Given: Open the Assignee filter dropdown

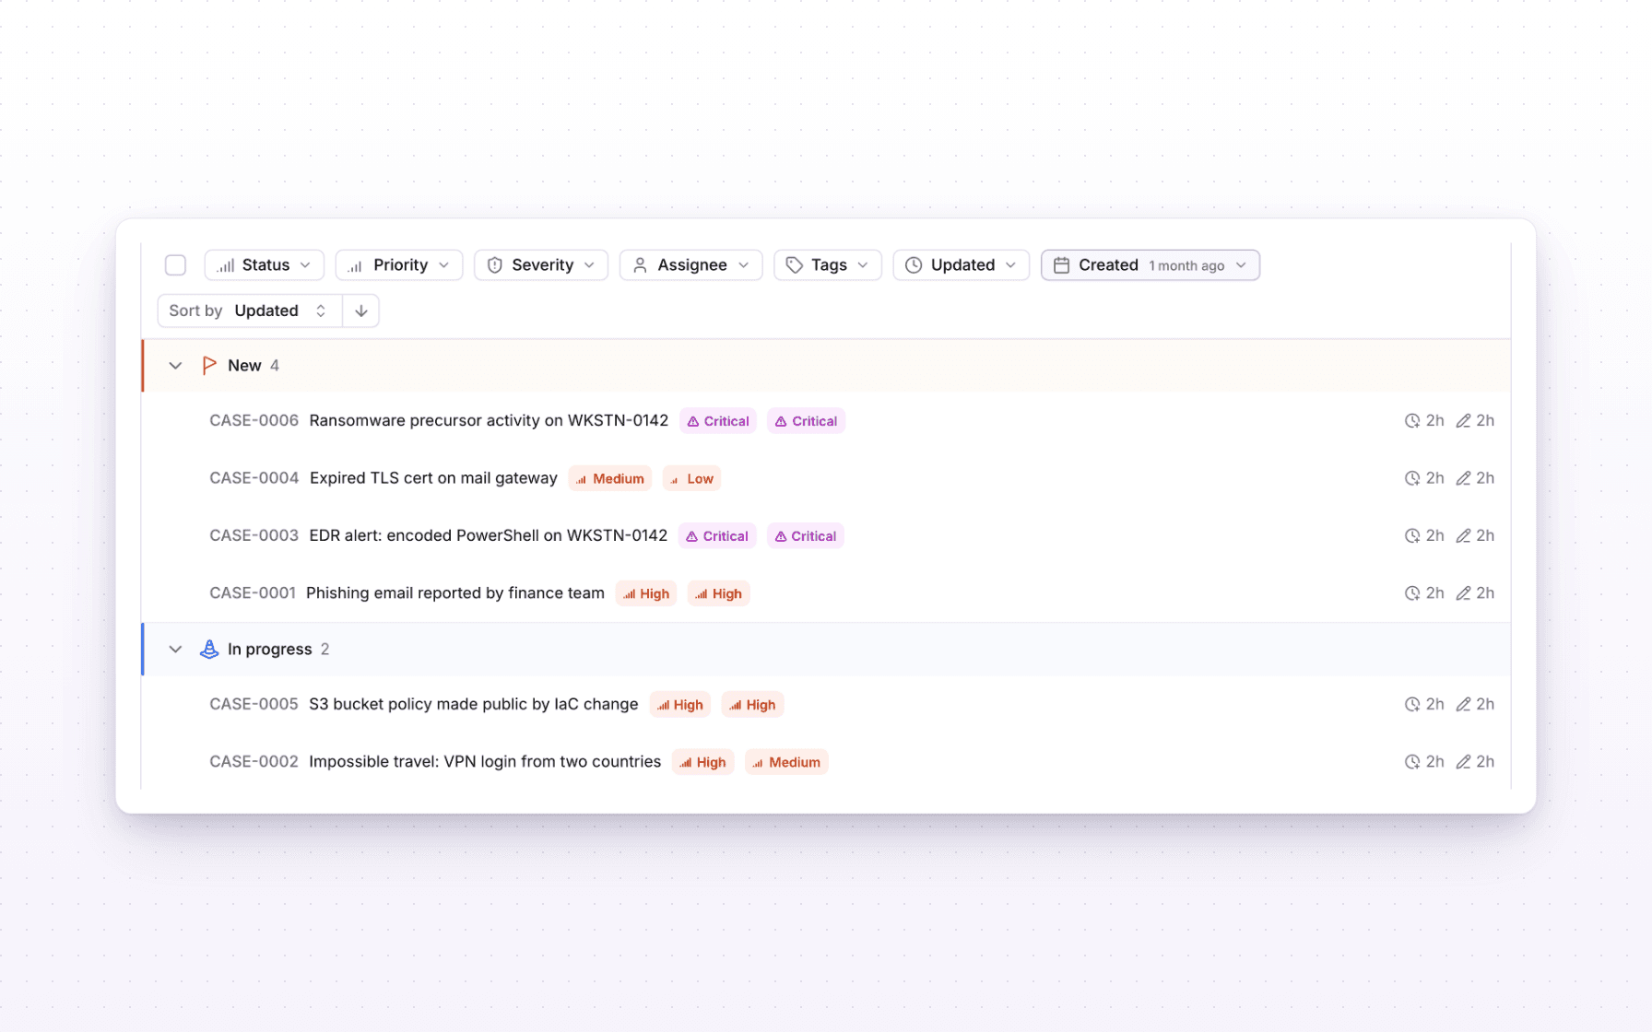Looking at the screenshot, I should (691, 265).
